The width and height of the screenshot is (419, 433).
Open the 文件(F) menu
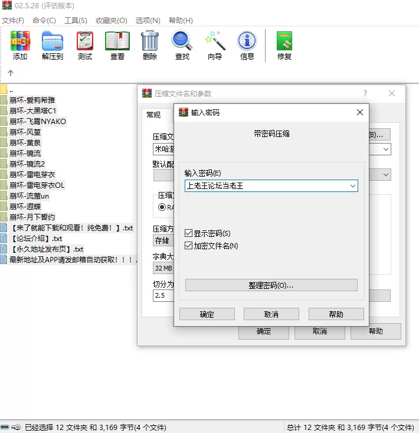(13, 21)
